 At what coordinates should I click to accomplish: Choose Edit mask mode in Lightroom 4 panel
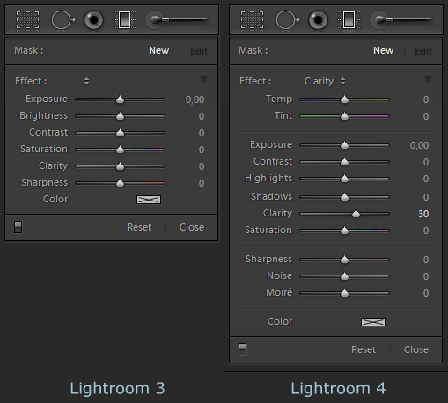click(x=423, y=51)
